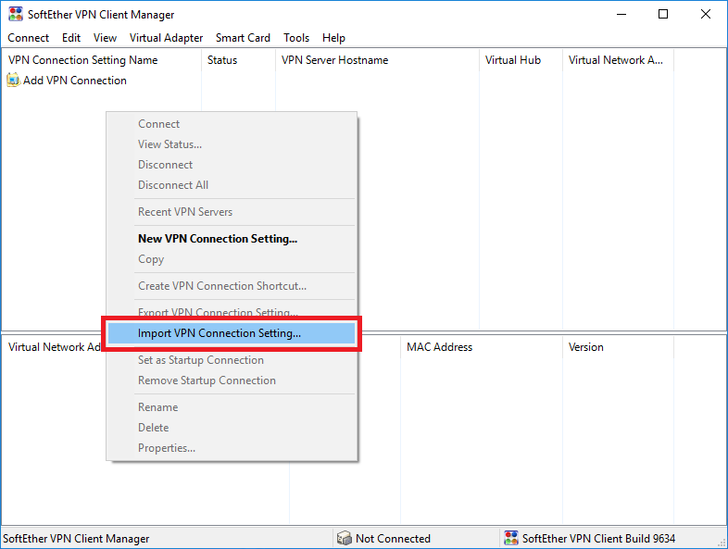The height and width of the screenshot is (549, 728).
Task: Close the SoftEther VPN Client Manager window
Action: [706, 15]
